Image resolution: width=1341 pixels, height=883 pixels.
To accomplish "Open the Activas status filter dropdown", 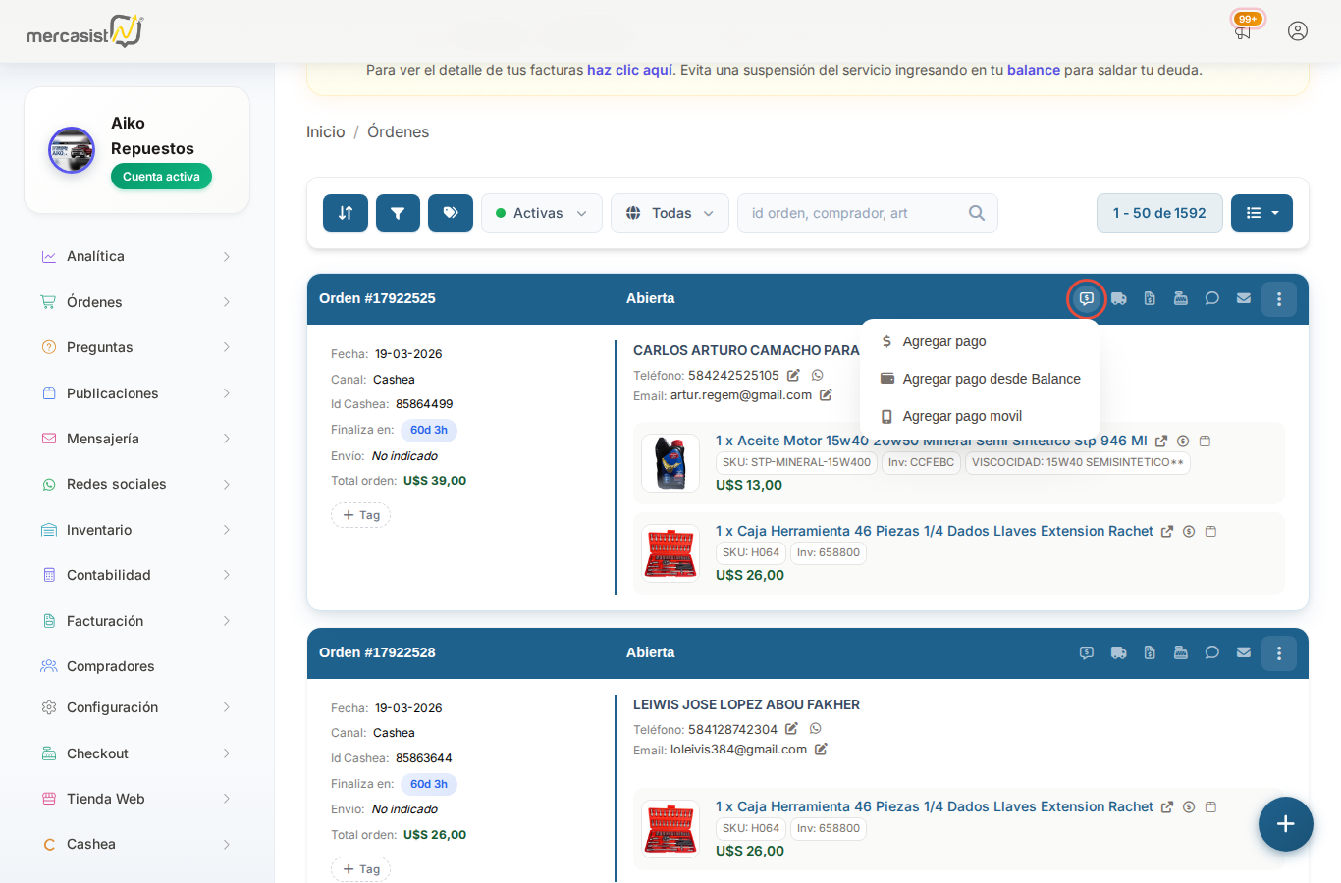I will pyautogui.click(x=541, y=213).
